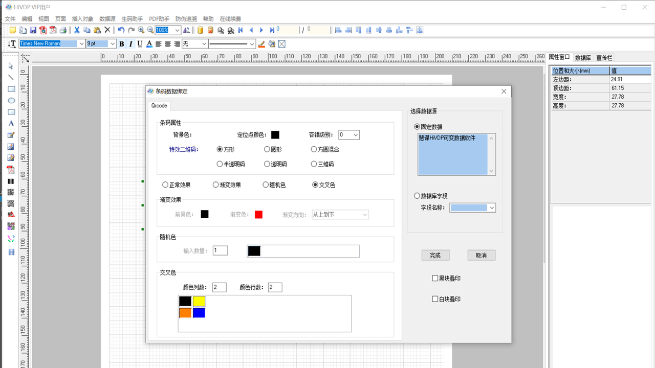This screenshot has width=655, height=368.
Task: Click the 完成 button
Action: coord(435,255)
